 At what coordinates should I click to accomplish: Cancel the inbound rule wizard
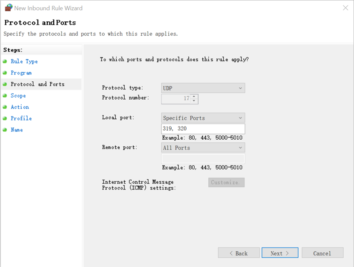(322, 253)
